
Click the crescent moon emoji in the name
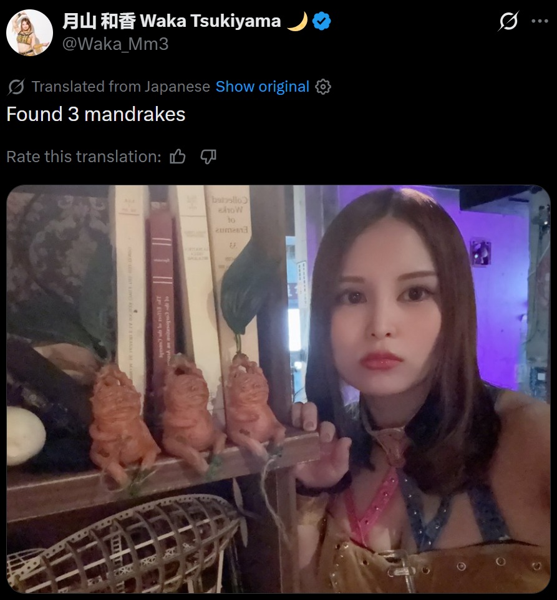point(298,21)
